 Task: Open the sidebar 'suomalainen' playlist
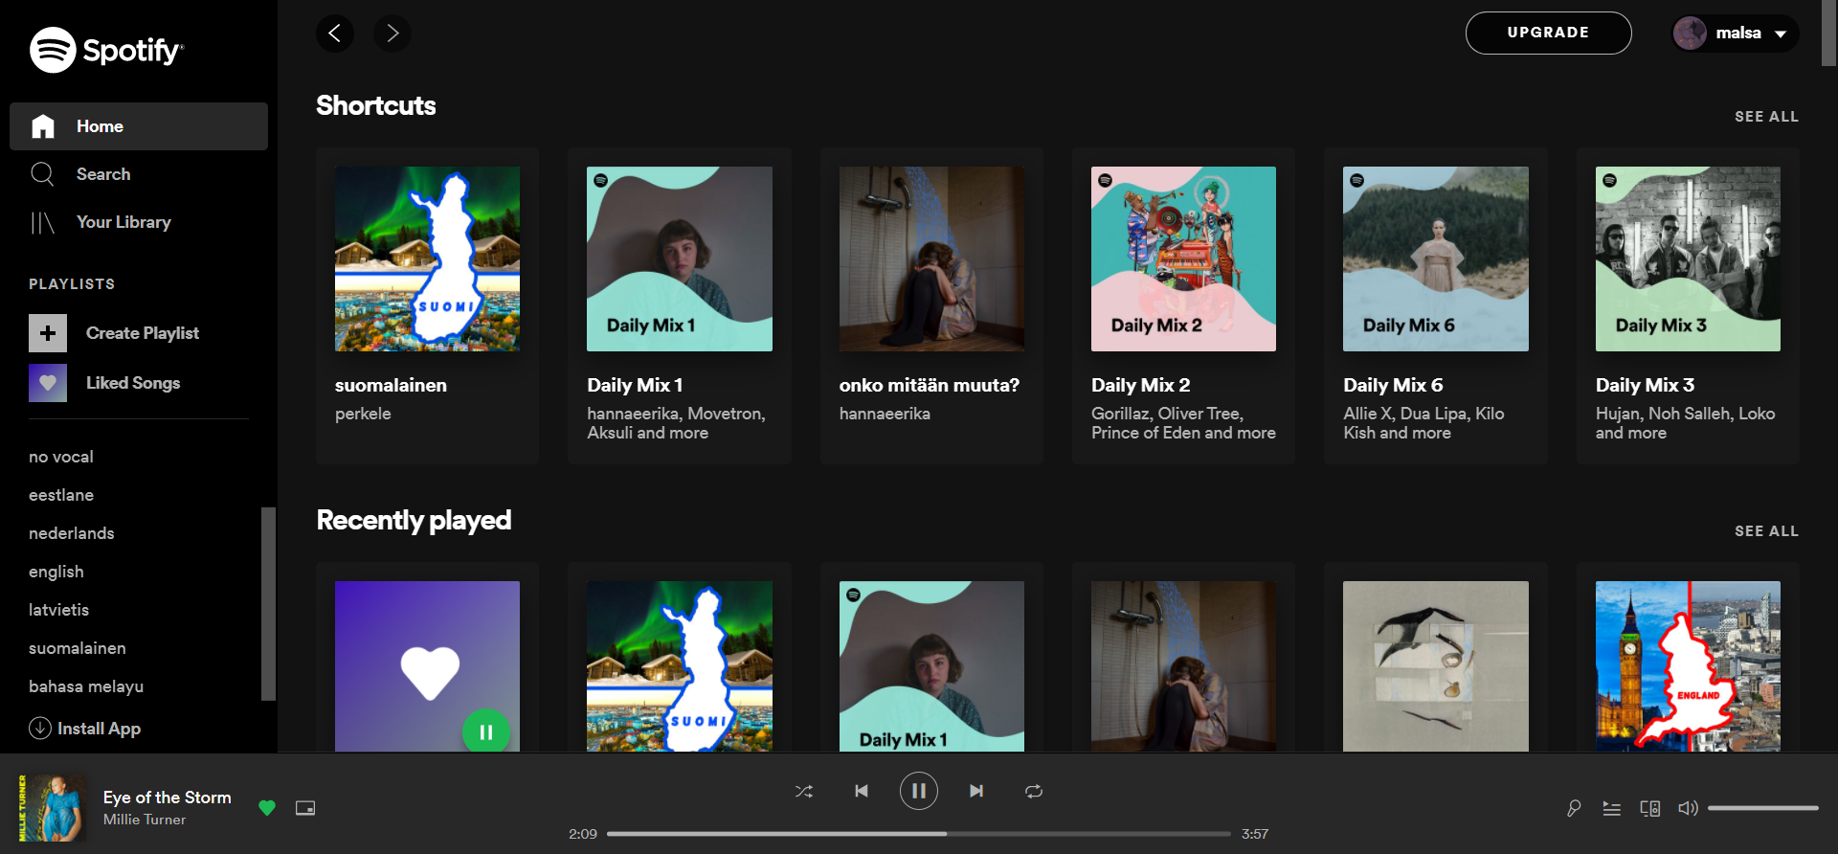click(78, 648)
